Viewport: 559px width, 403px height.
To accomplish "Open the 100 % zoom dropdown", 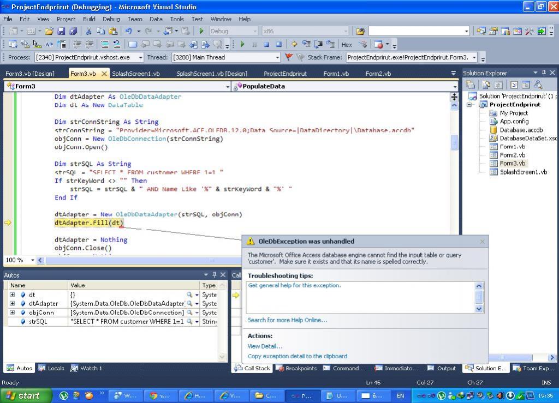I will tap(32, 260).
